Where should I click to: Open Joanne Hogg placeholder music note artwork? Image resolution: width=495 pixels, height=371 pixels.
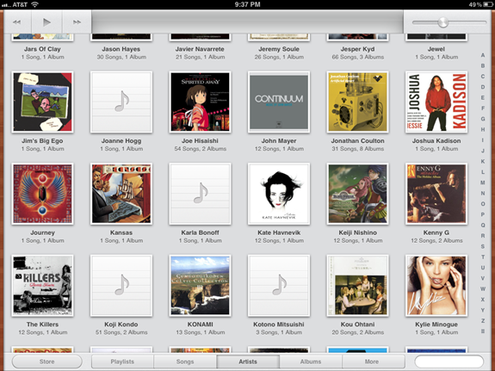pos(121,102)
